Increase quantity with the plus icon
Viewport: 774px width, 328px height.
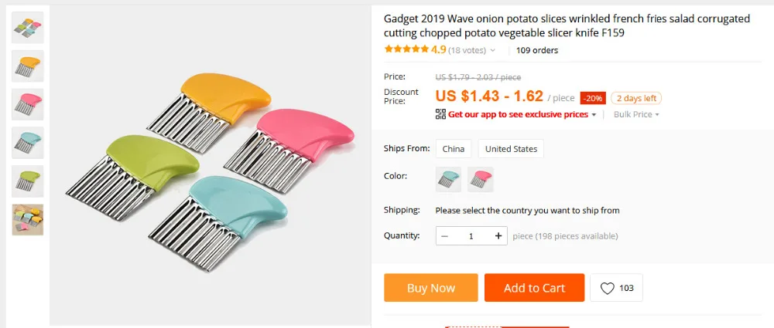[498, 236]
